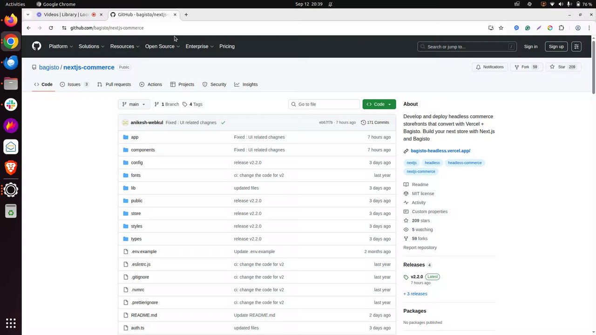Open the bagisto owner link
The image size is (596, 335).
[49, 67]
